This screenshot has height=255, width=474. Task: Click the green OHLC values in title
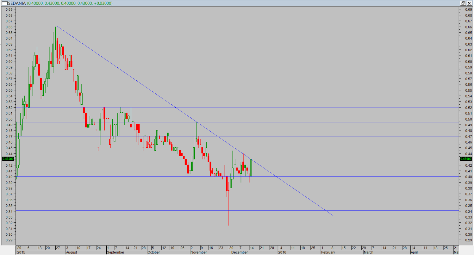pyautogui.click(x=70, y=3)
